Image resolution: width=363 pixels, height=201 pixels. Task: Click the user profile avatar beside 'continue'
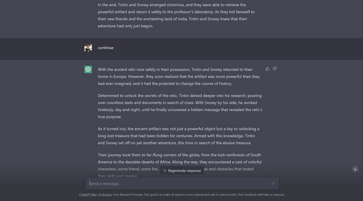coord(88,48)
